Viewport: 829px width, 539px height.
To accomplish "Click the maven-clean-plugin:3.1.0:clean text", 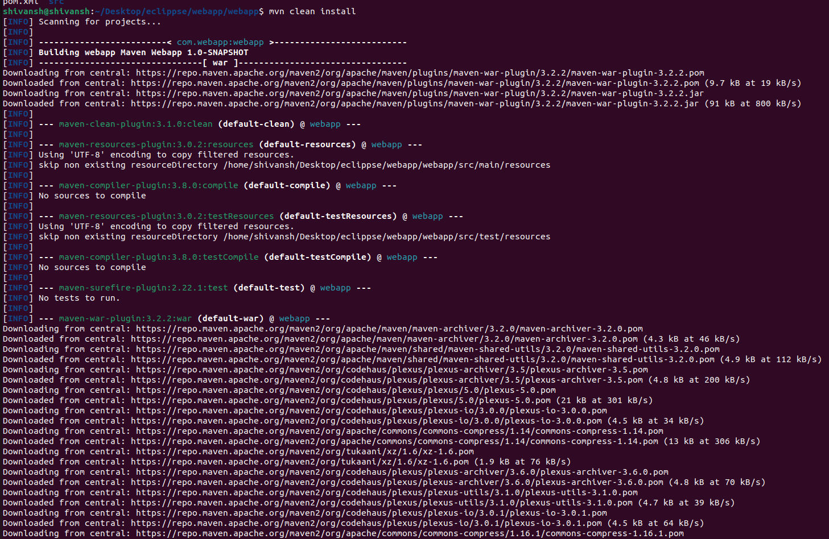I will pos(136,124).
